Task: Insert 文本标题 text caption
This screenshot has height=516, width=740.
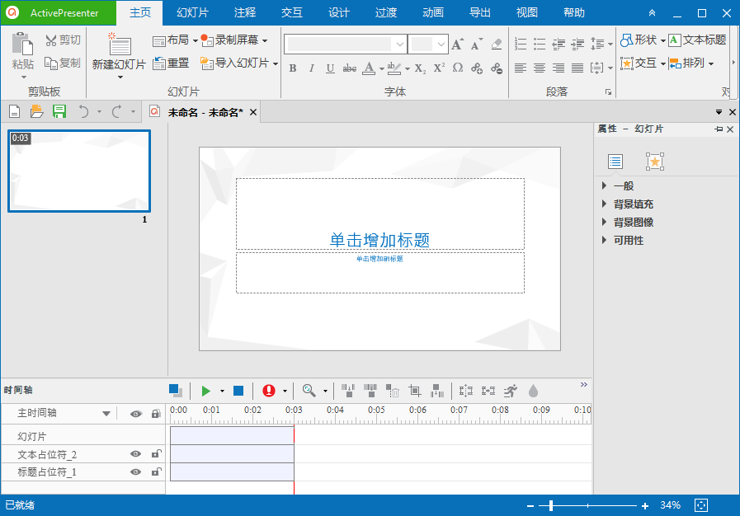Action: click(698, 40)
